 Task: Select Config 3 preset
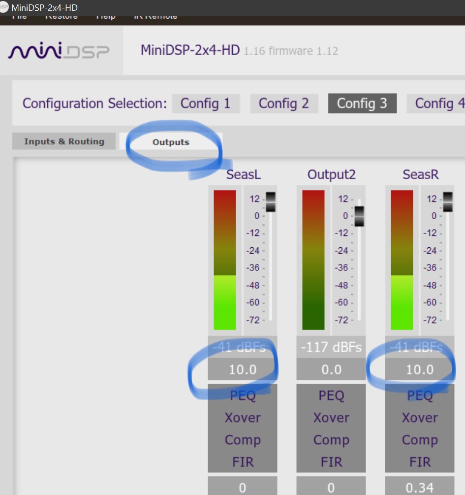362,103
